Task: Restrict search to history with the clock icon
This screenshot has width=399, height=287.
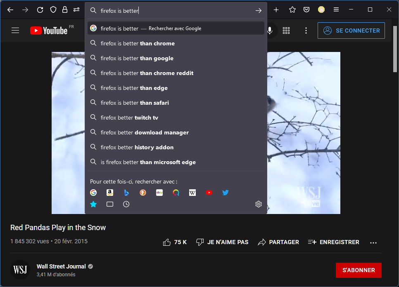Action: click(126, 204)
